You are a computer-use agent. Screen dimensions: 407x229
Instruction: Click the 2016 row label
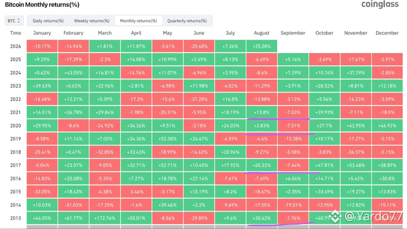pyautogui.click(x=16, y=179)
